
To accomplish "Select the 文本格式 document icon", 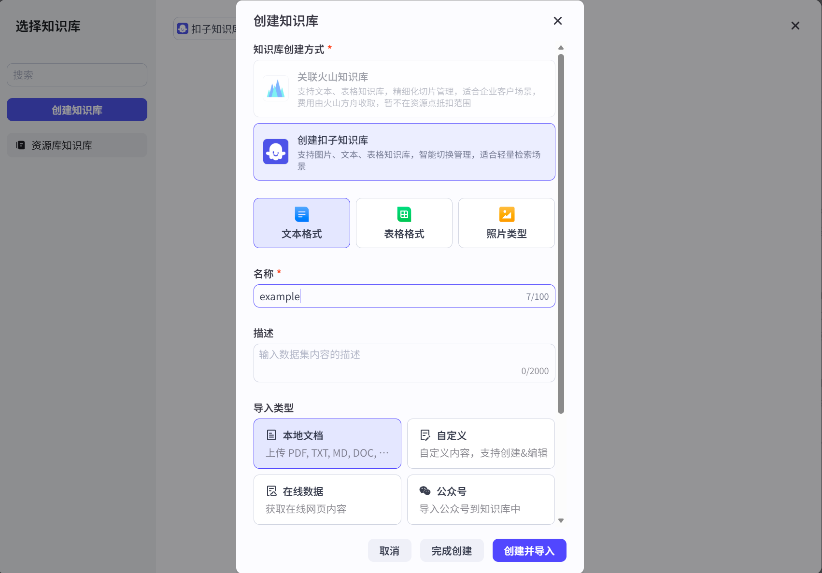I will coord(301,214).
